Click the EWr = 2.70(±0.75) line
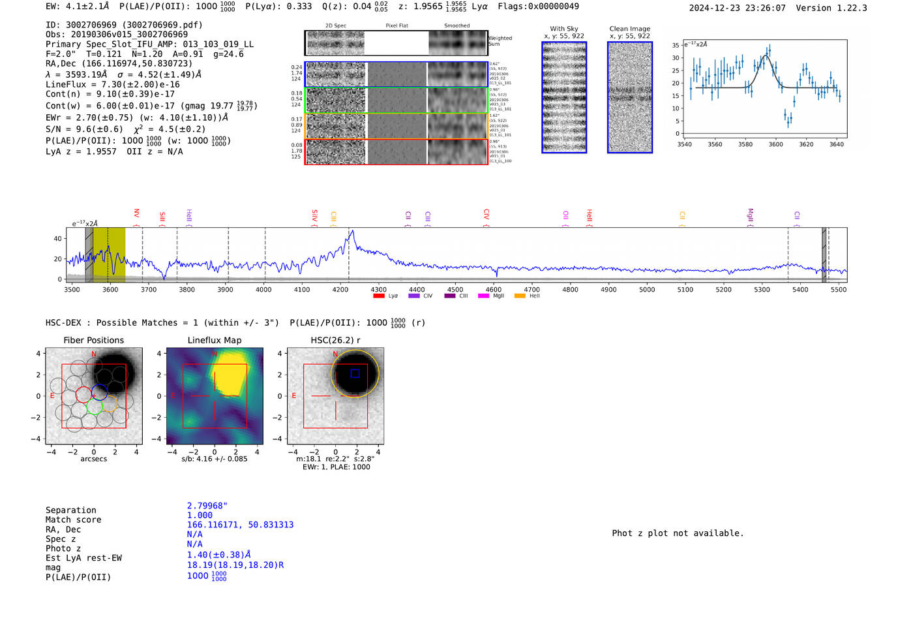Viewport: 913px width, 622px height. tap(137, 117)
